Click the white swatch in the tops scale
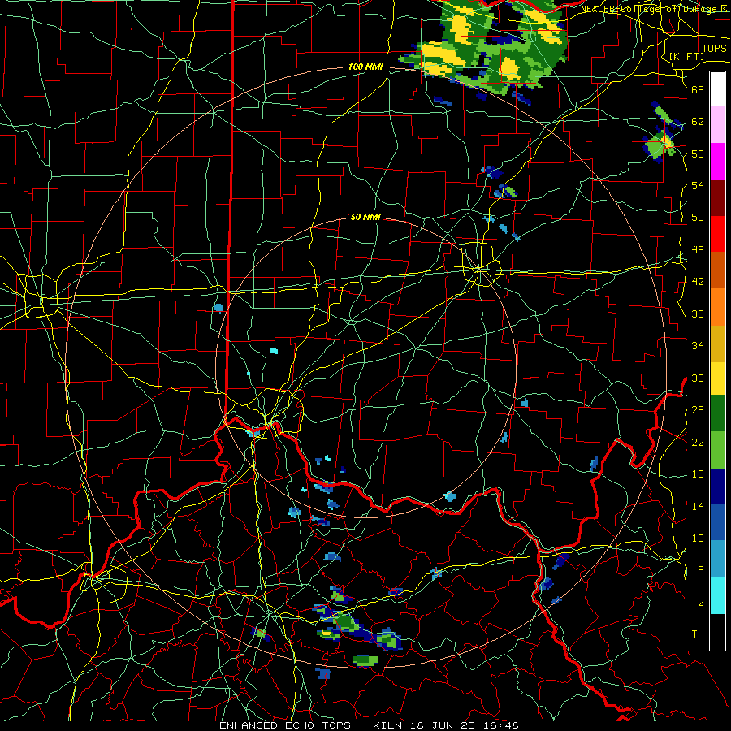The image size is (731, 731). [x=717, y=89]
